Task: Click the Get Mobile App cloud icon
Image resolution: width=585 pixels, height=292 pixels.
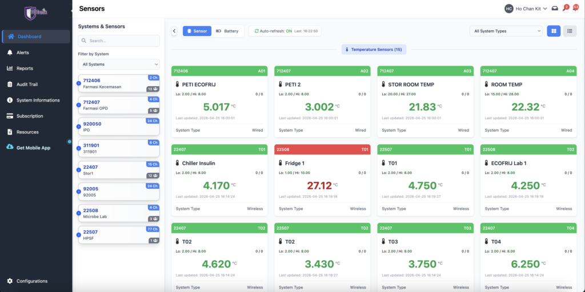Action: tap(10, 147)
